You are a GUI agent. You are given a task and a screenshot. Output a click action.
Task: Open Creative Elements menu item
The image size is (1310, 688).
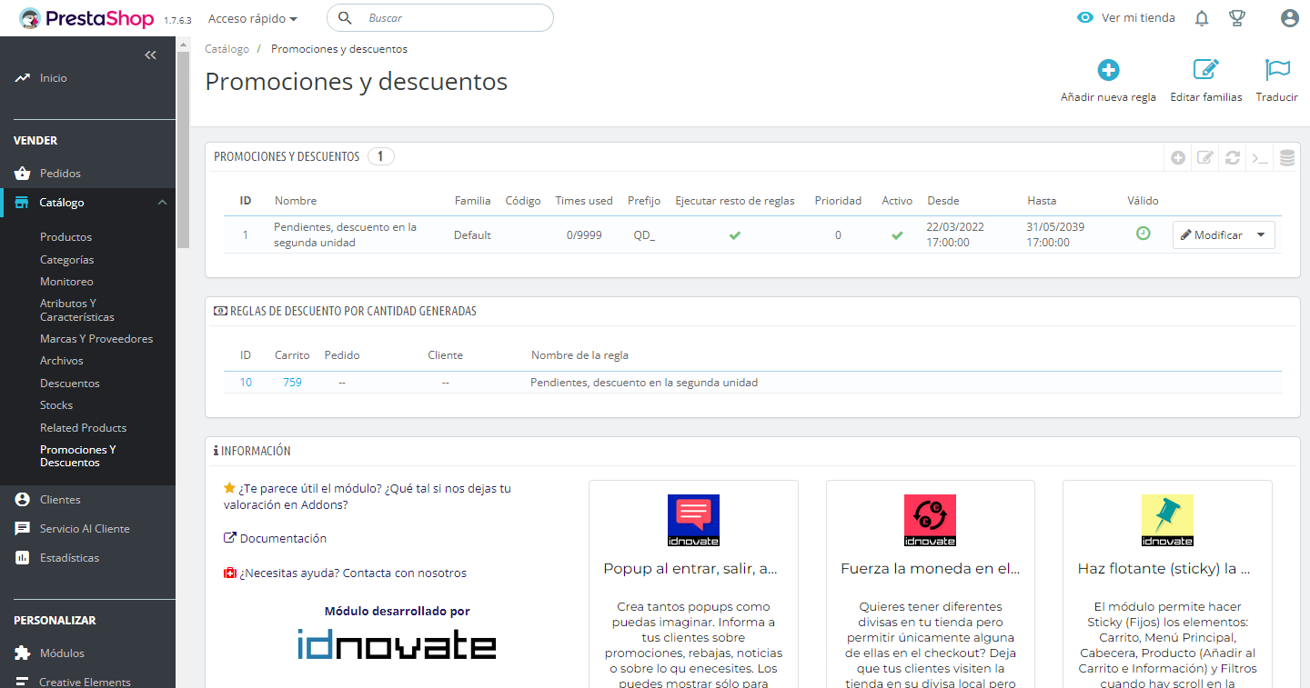[x=85, y=682]
